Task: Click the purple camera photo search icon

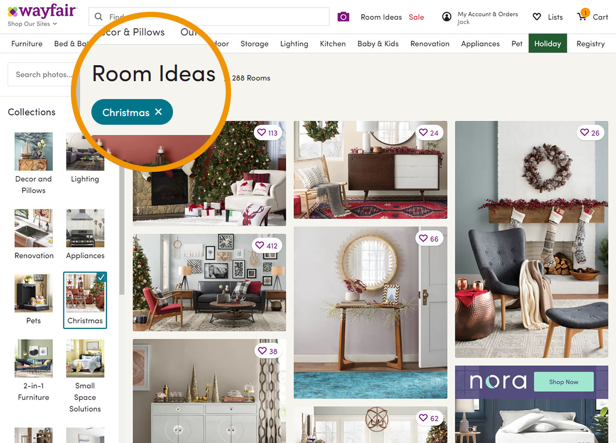Action: [x=343, y=17]
